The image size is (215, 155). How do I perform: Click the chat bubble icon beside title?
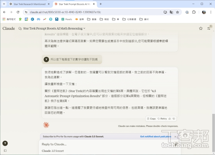coord(20,29)
